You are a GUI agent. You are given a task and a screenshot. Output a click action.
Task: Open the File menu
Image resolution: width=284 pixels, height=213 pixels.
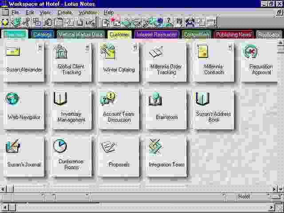coord(15,12)
